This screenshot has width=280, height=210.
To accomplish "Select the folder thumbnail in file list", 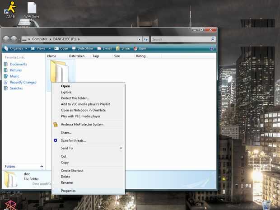I will tap(59, 71).
